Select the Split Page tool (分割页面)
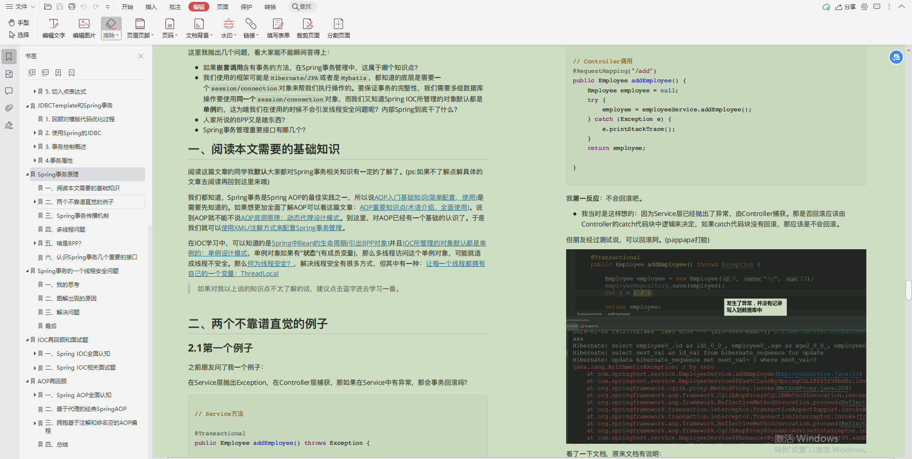This screenshot has width=912, height=459. pyautogui.click(x=339, y=29)
